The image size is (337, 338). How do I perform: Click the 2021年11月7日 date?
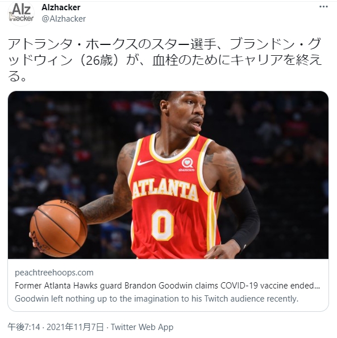point(75,327)
